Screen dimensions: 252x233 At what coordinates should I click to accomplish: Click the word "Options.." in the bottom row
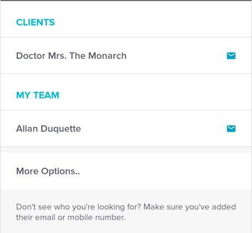pos(60,172)
